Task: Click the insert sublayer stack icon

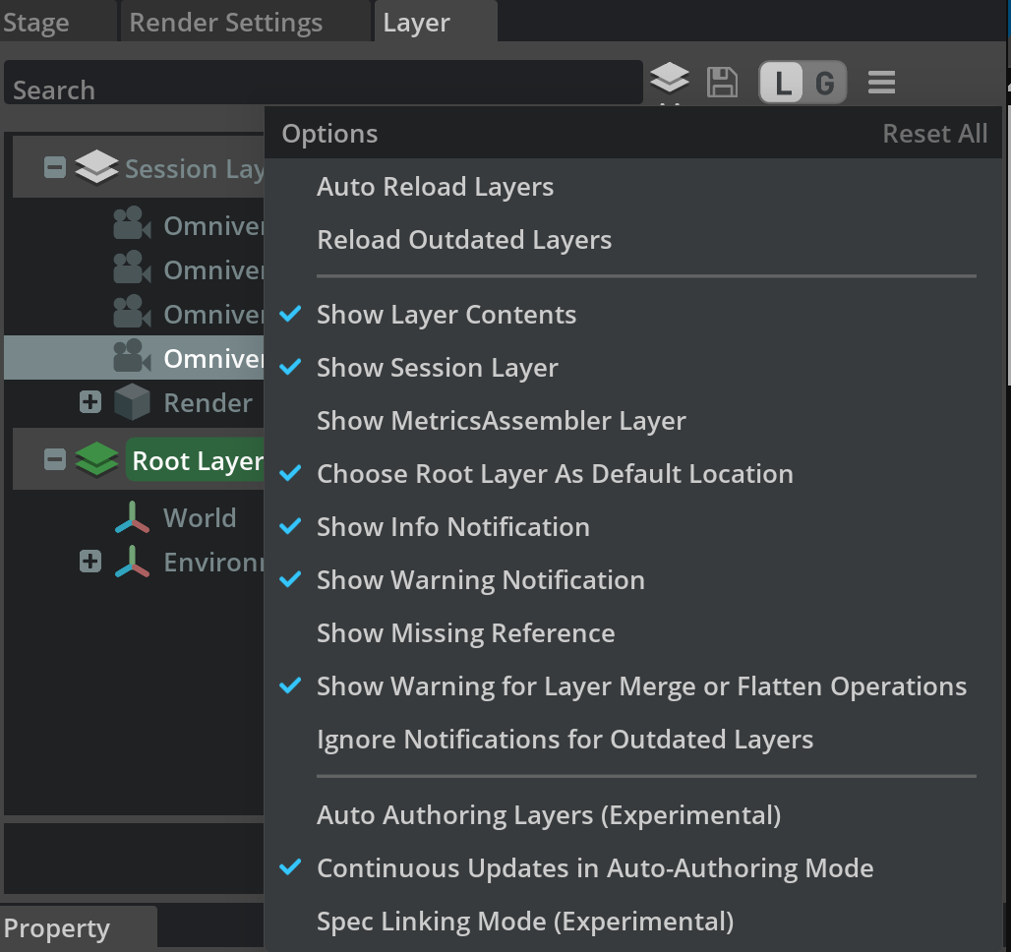Action: click(x=670, y=81)
